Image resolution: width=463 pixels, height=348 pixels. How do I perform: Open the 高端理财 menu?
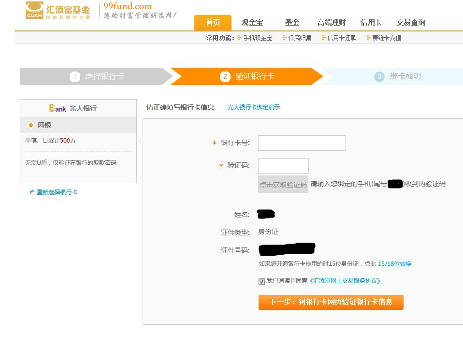[332, 23]
